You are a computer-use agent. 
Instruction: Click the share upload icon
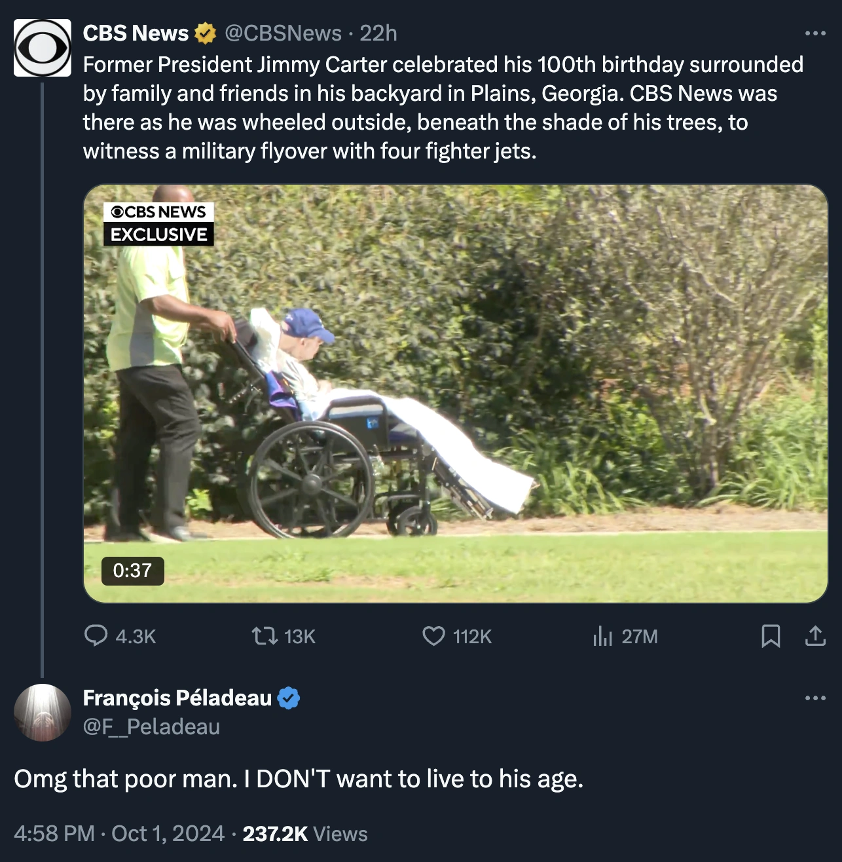click(815, 635)
